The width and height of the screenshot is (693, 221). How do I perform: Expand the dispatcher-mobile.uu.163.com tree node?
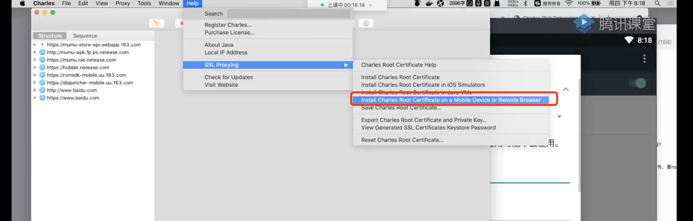click(35, 83)
